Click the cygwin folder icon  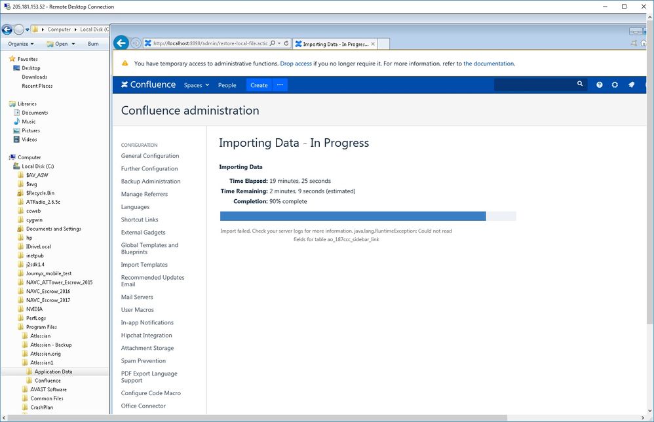[x=20, y=220]
